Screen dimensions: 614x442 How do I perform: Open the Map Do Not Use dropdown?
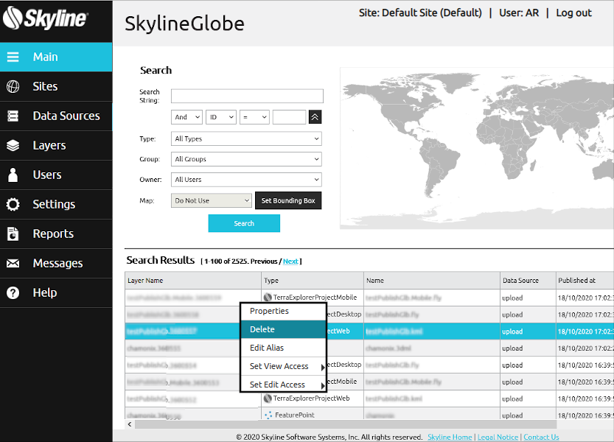pyautogui.click(x=211, y=200)
